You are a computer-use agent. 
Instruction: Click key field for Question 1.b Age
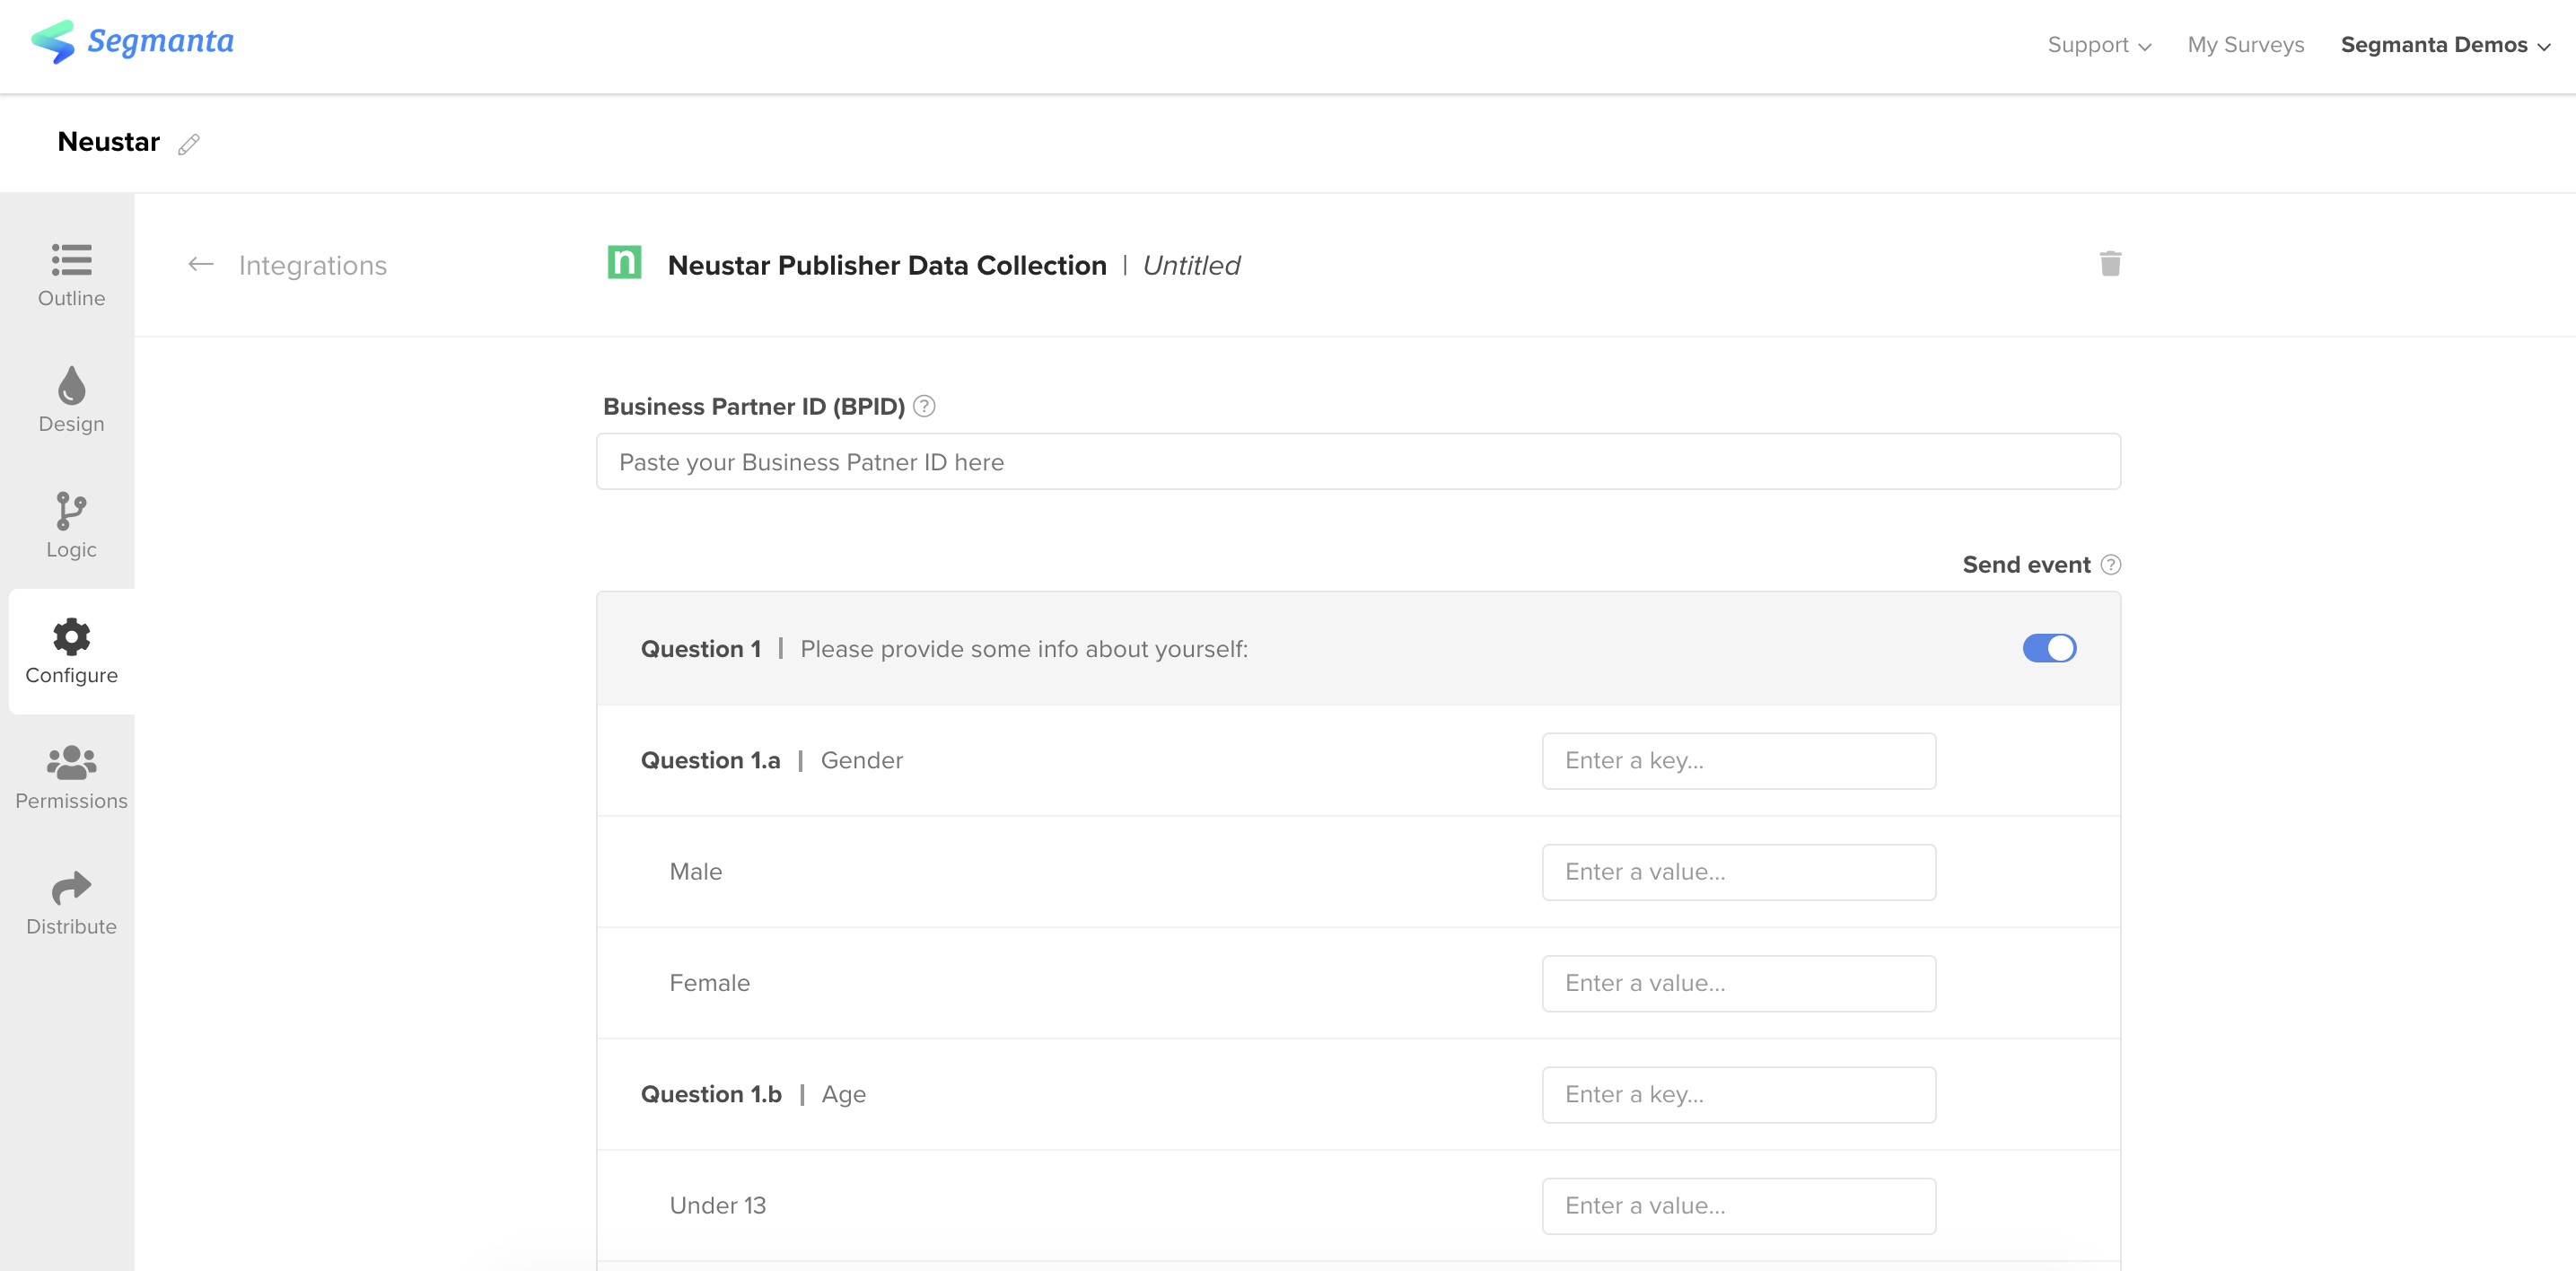pyautogui.click(x=1738, y=1095)
